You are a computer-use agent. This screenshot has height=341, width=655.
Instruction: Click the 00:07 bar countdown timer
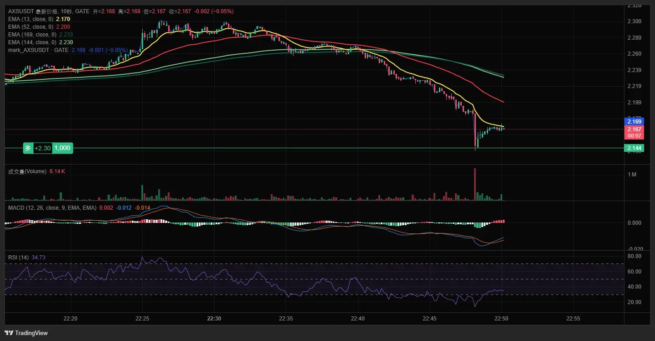point(634,136)
